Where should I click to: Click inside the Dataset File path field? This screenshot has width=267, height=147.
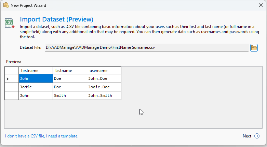pyautogui.click(x=146, y=47)
